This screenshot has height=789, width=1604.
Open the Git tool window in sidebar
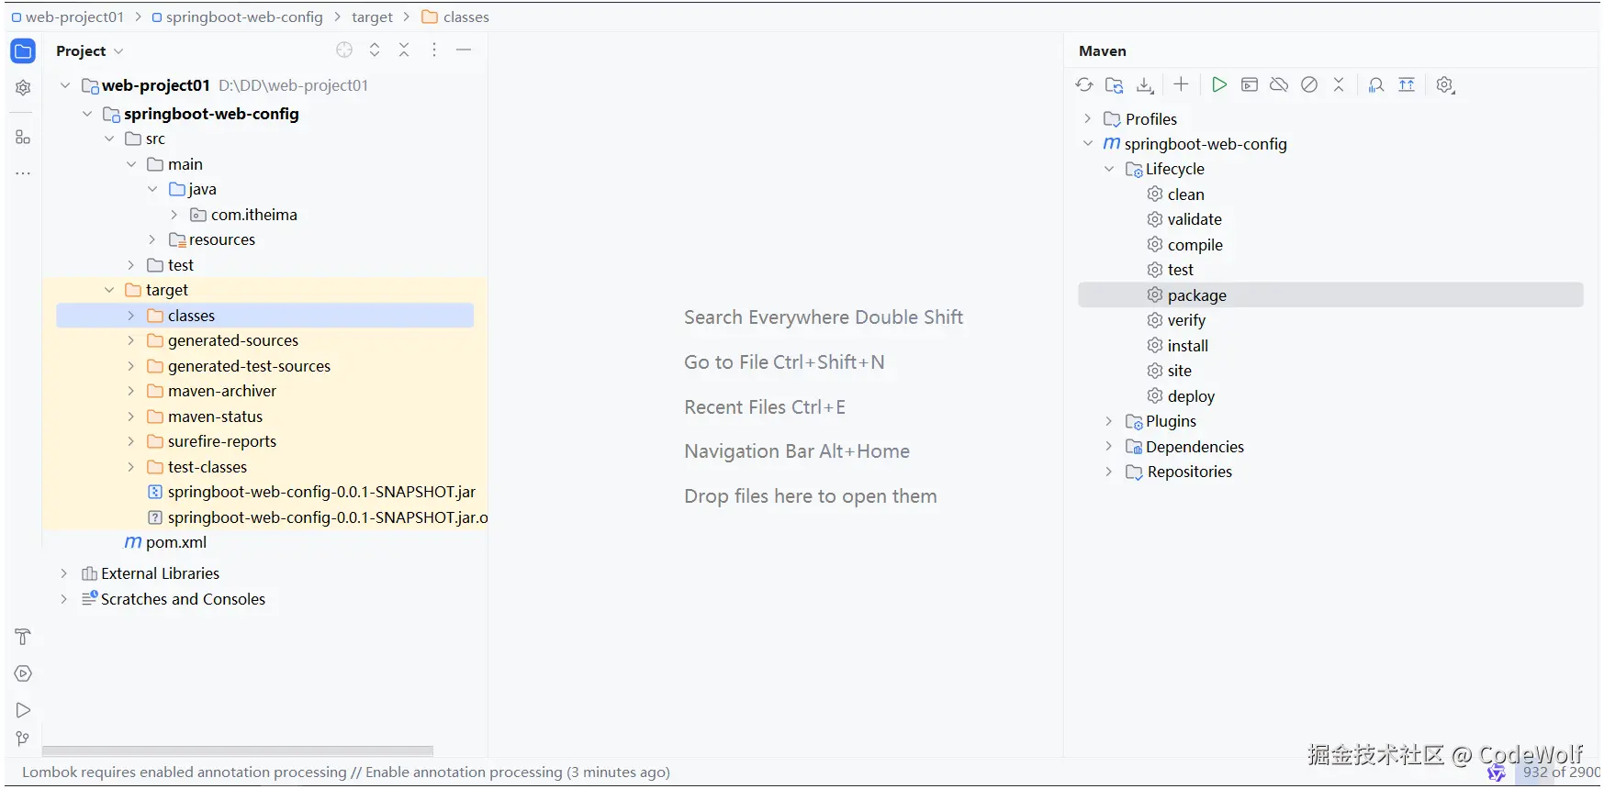click(x=23, y=739)
